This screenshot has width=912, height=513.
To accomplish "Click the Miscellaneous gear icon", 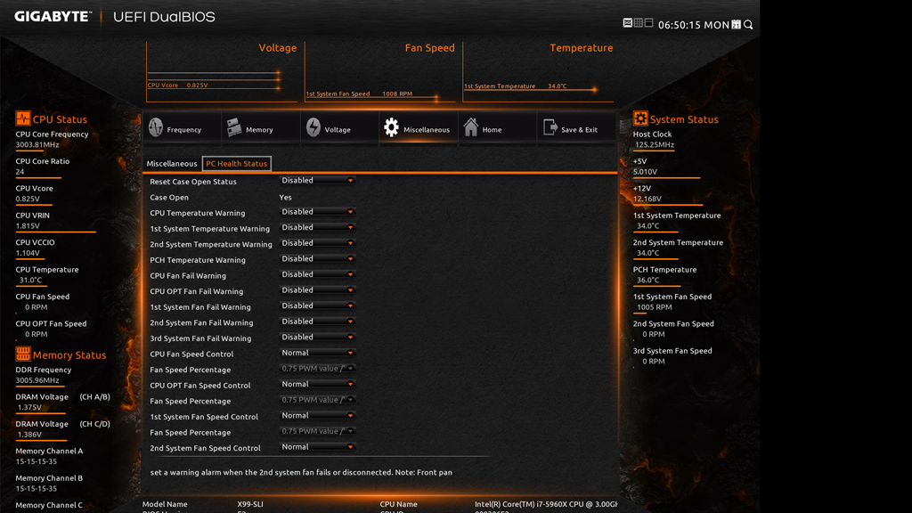I will [x=391, y=128].
